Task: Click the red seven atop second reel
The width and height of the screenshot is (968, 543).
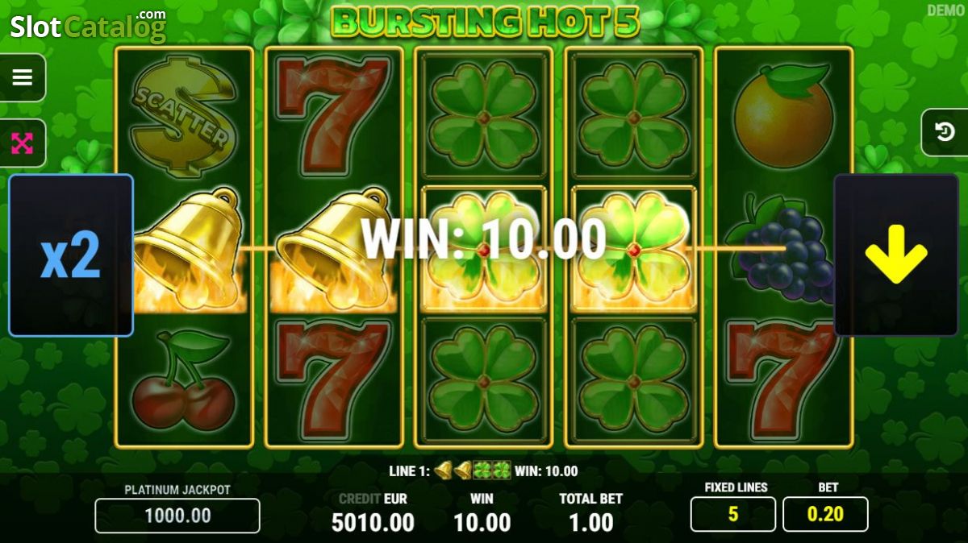Action: (x=334, y=115)
